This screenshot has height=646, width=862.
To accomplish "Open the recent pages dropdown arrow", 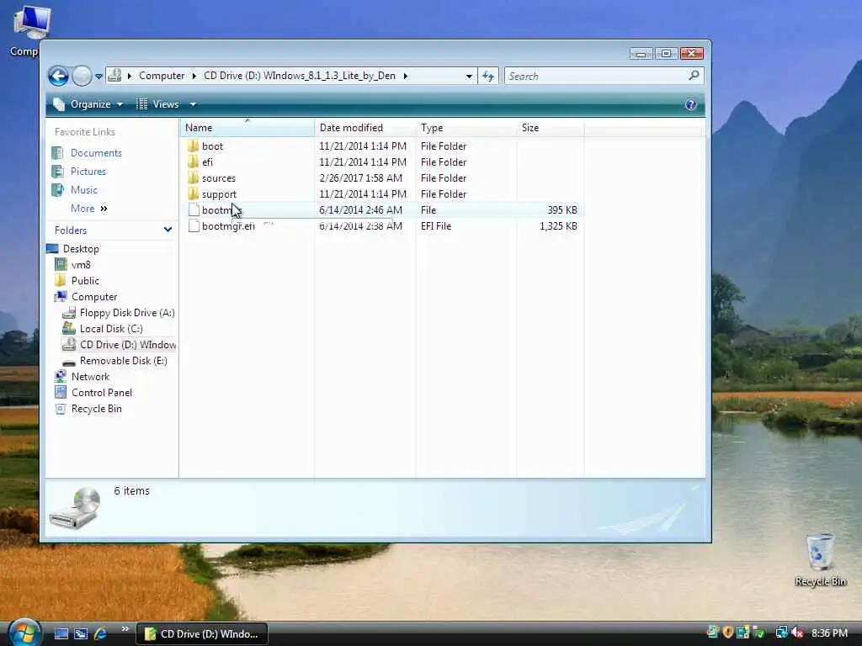I will [x=98, y=77].
